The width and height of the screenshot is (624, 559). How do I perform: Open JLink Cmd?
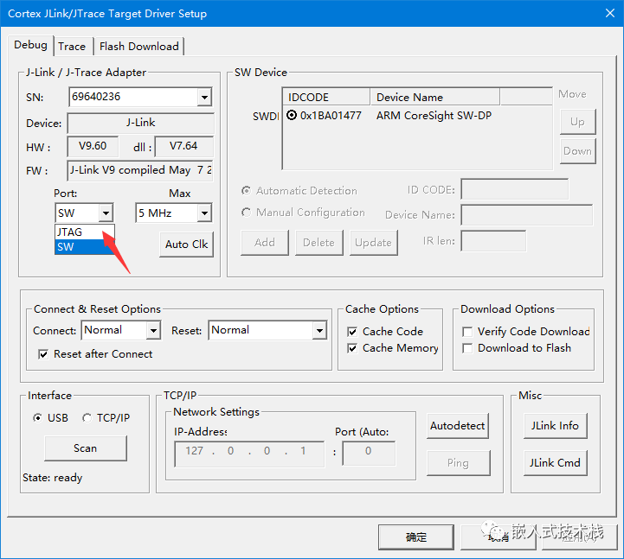(x=555, y=463)
